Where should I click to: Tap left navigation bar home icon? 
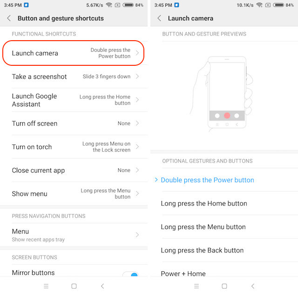pos(74,286)
